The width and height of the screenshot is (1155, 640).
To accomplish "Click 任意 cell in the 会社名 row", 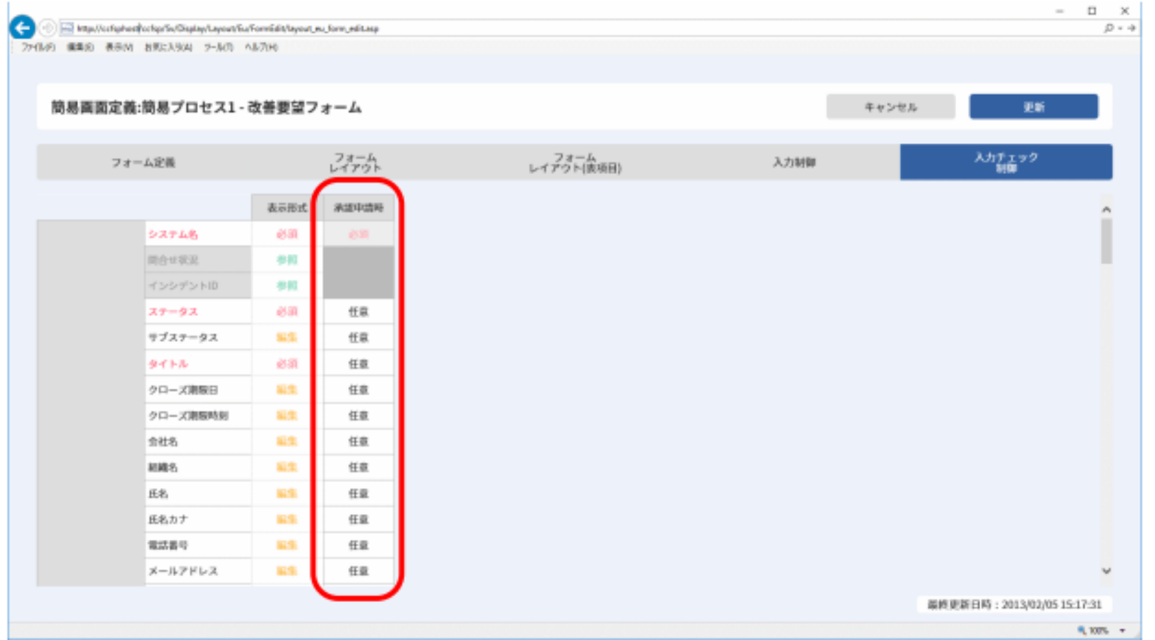I will pyautogui.click(x=359, y=441).
